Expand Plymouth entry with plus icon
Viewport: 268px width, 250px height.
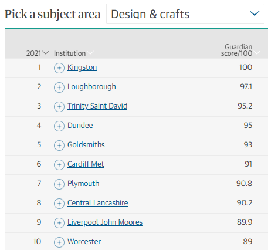point(59,184)
